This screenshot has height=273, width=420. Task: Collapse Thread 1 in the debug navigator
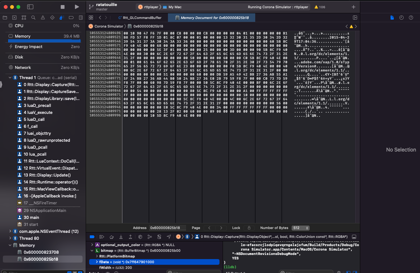tap(10, 77)
